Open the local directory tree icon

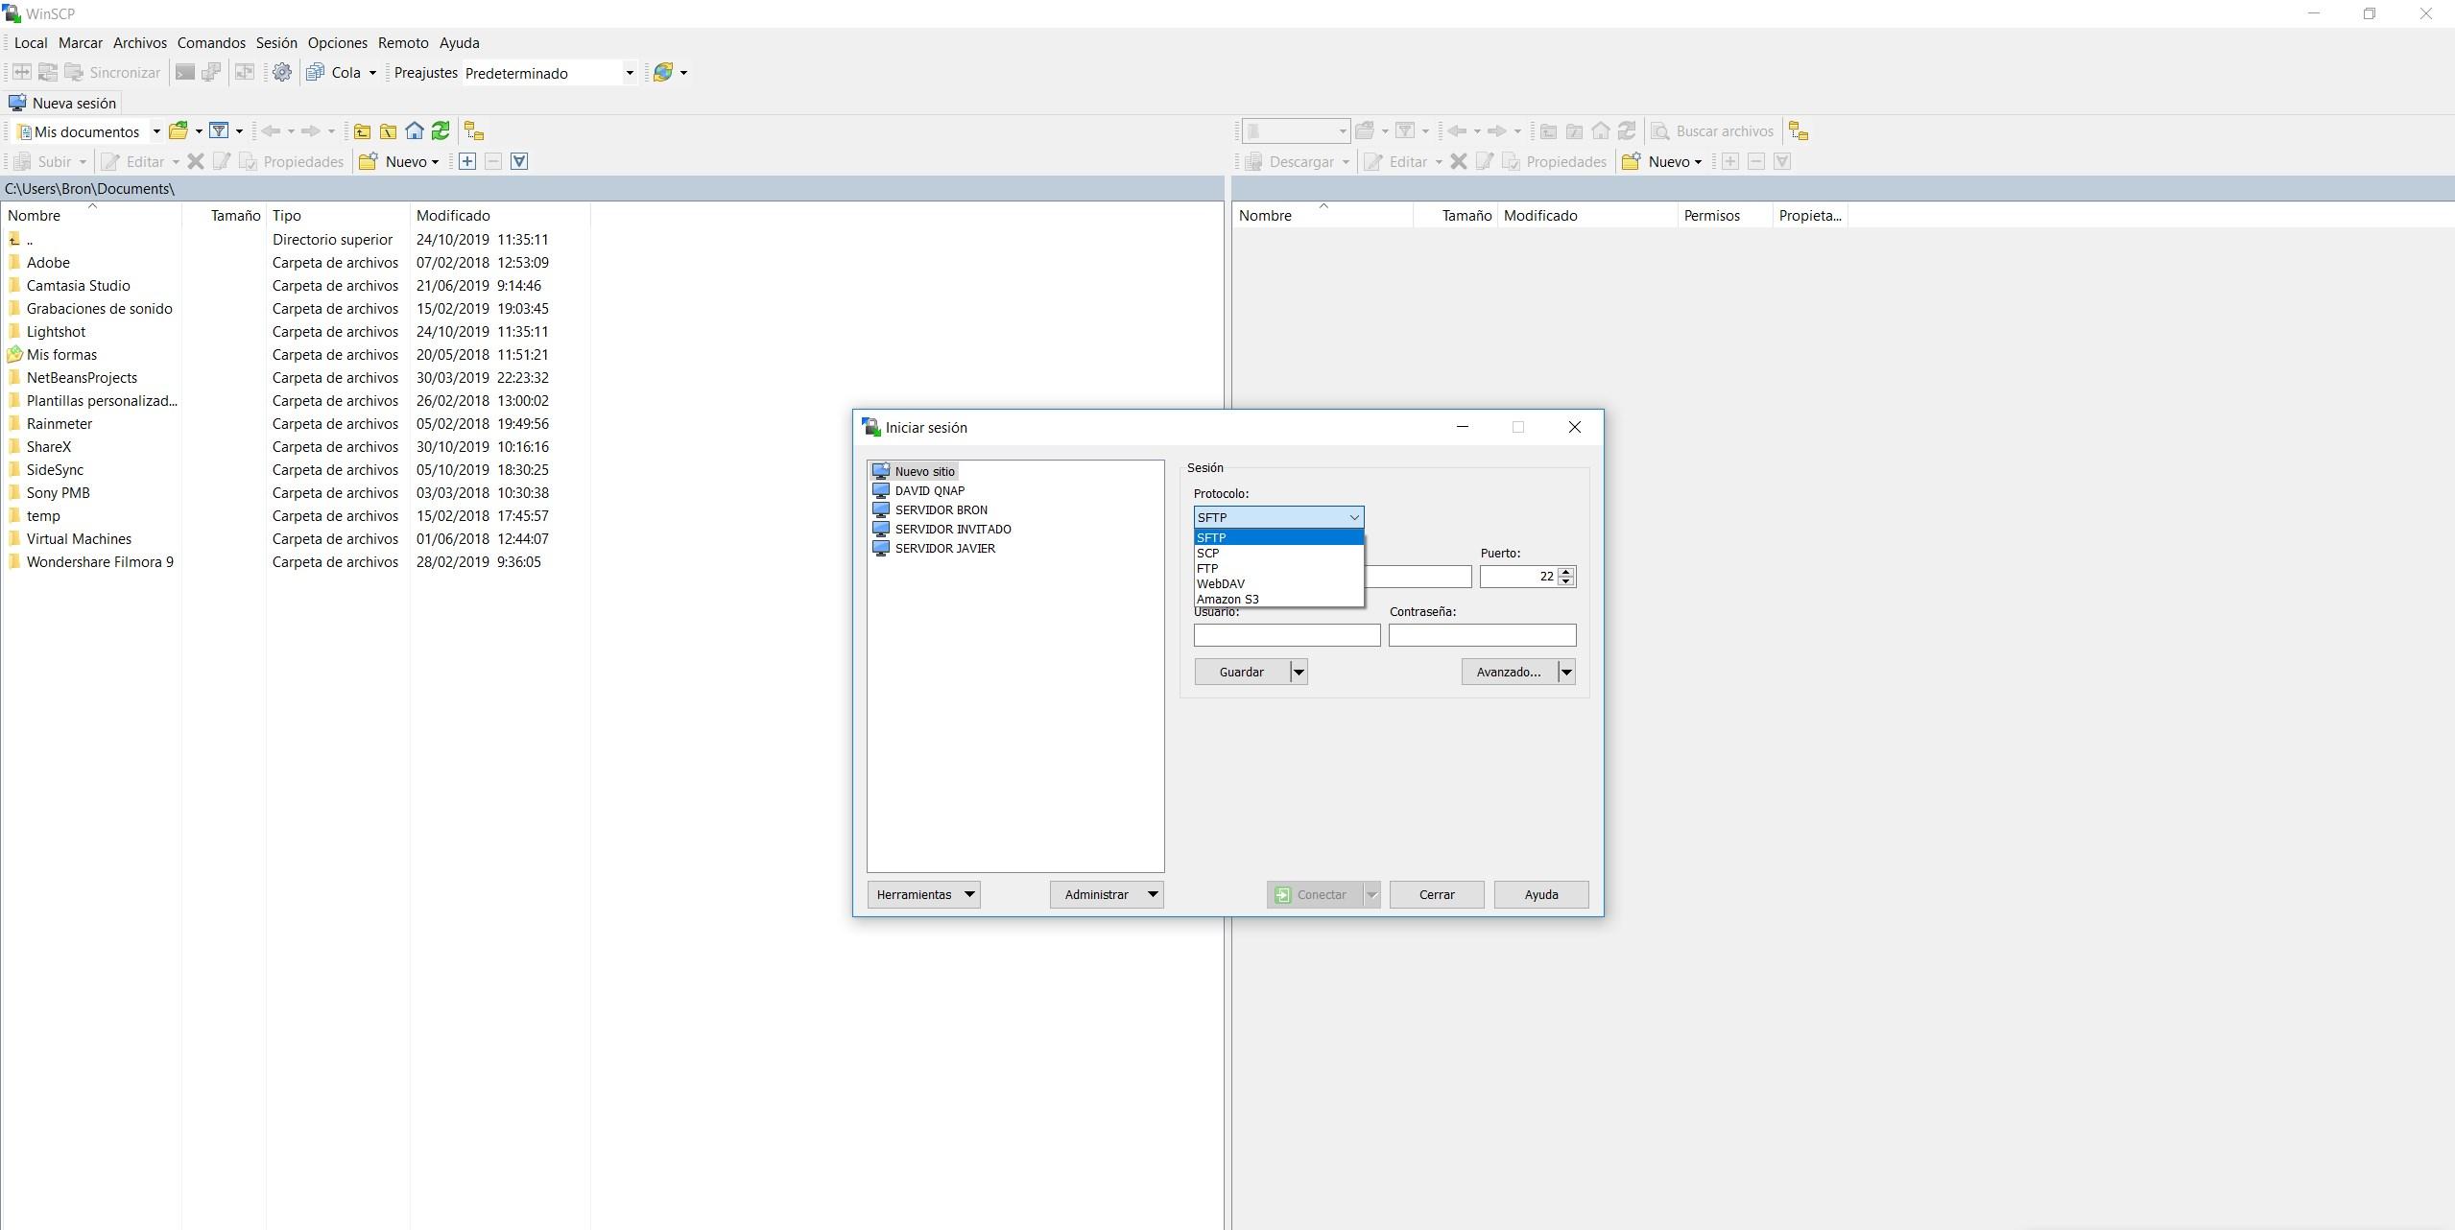point(474,131)
